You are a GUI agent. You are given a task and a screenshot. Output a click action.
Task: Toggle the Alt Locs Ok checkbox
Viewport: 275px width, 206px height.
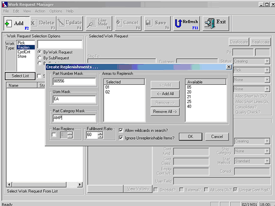coord(206,190)
